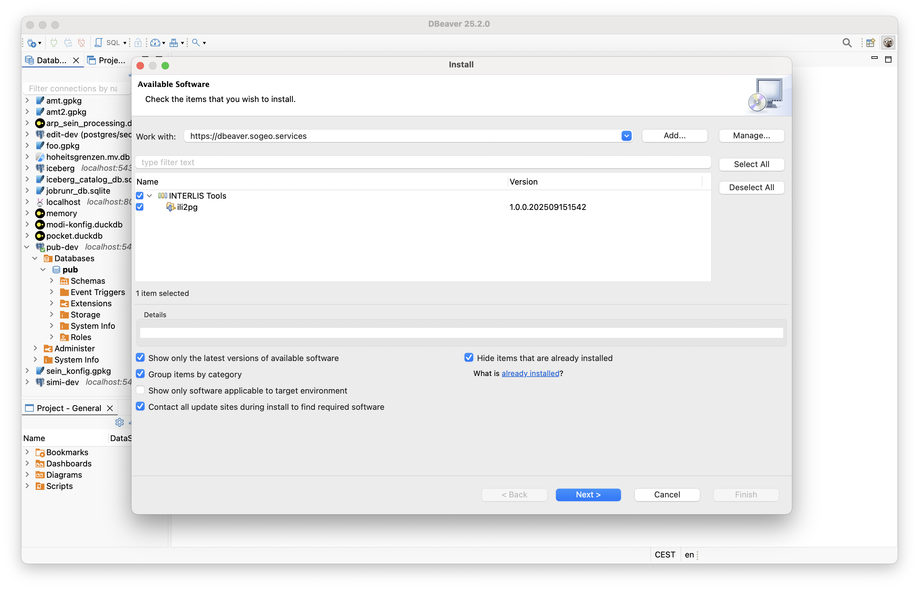This screenshot has width=919, height=590.
Task: Click the pub database cylinder icon
Action: tap(56, 270)
